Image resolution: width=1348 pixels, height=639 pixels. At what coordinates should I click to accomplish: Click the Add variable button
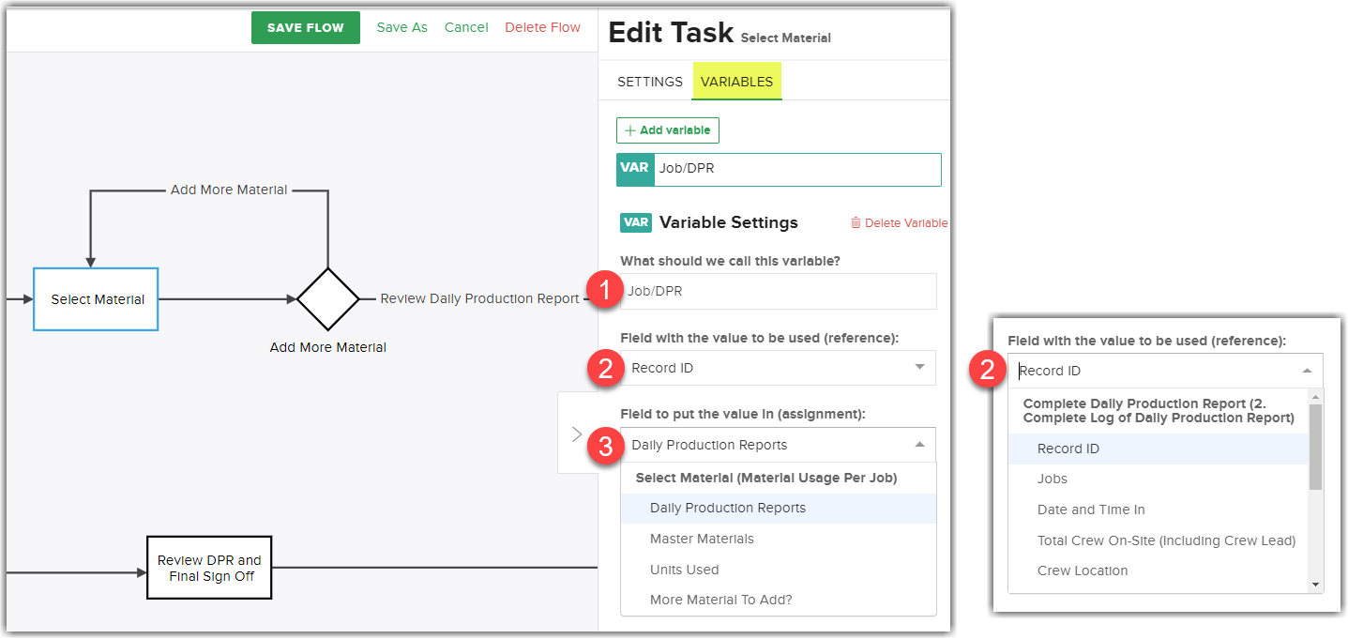coord(668,130)
